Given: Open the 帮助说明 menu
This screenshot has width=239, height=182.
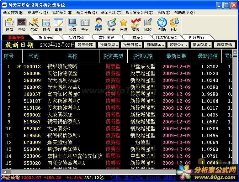Looking at the screenshot, I should pyautogui.click(x=184, y=13).
